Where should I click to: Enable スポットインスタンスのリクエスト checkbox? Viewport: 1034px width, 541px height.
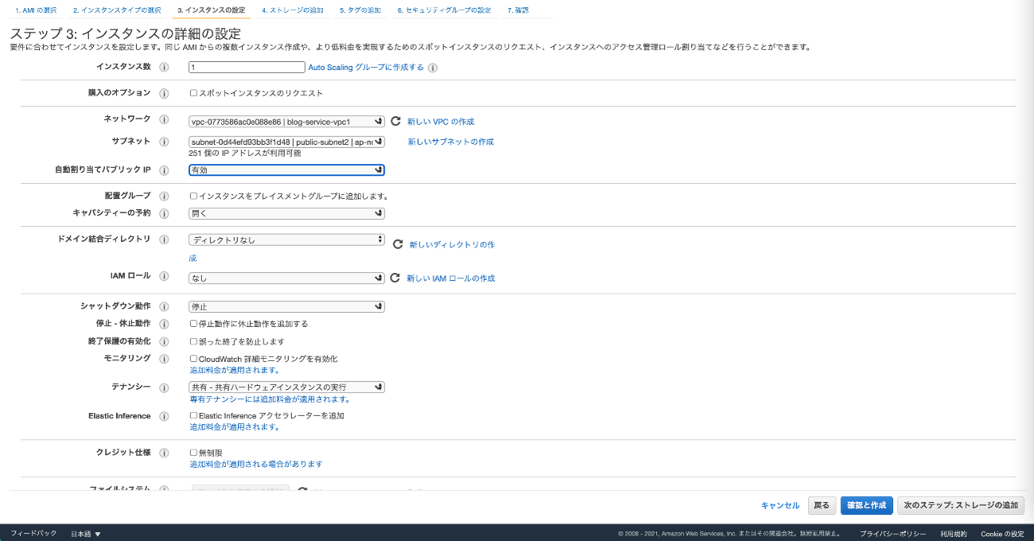coord(193,93)
